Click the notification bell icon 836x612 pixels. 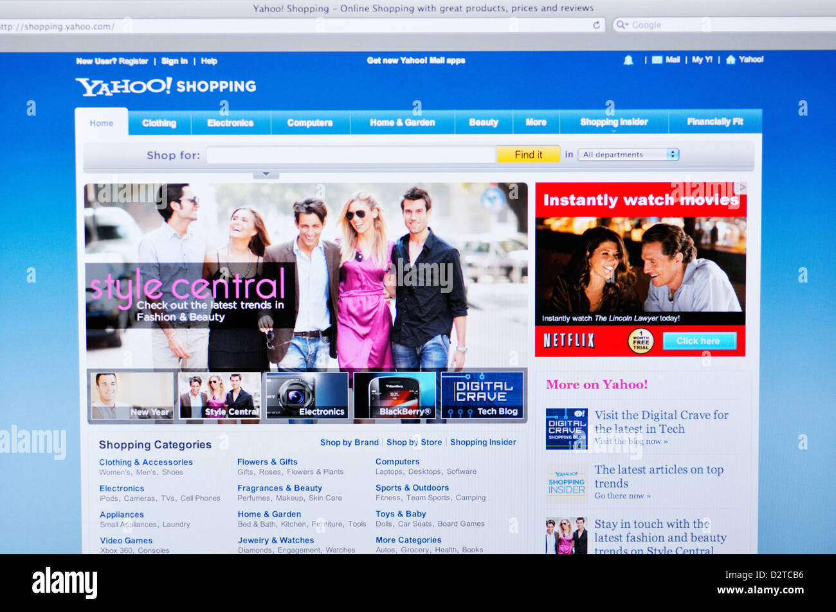tap(628, 60)
